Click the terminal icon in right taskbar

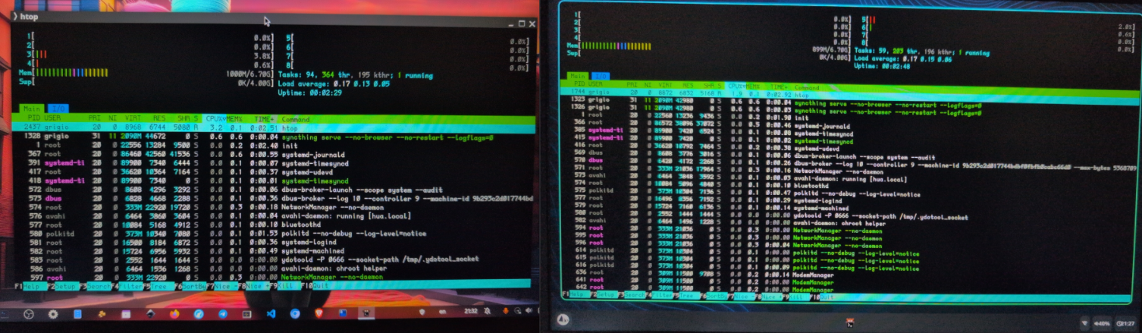coord(850,323)
